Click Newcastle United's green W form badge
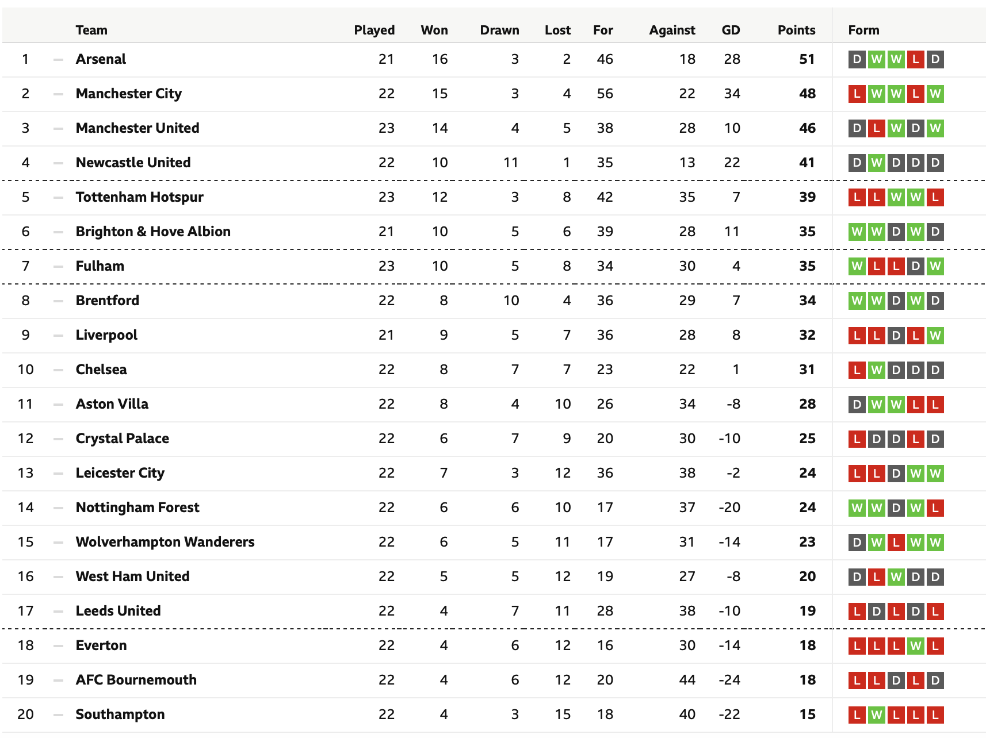Viewport: 986px width, 738px height. (876, 163)
